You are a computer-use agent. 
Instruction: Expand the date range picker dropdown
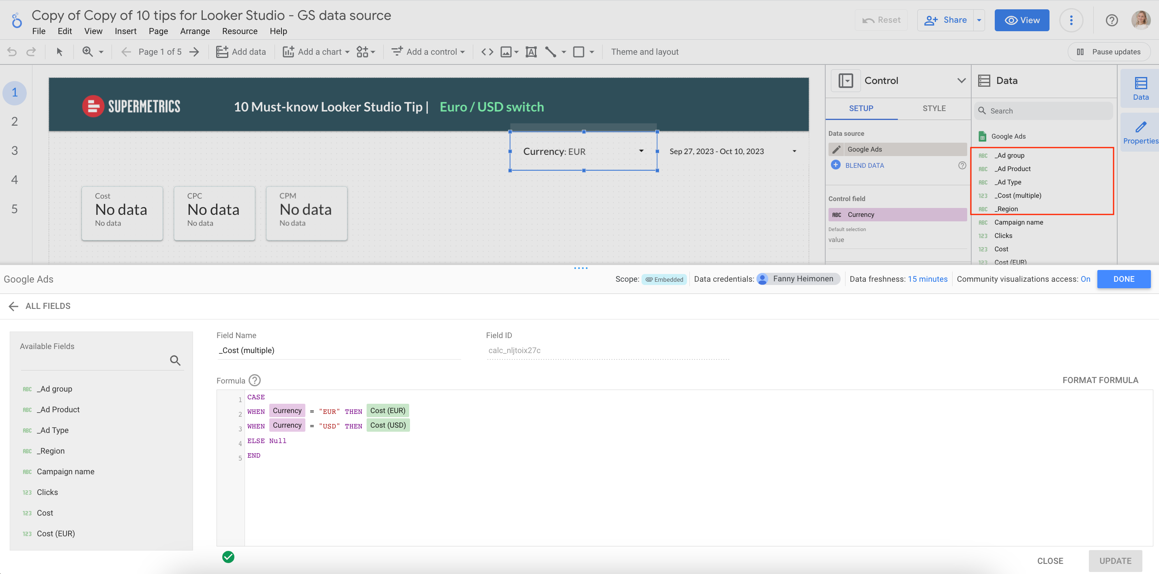(794, 151)
